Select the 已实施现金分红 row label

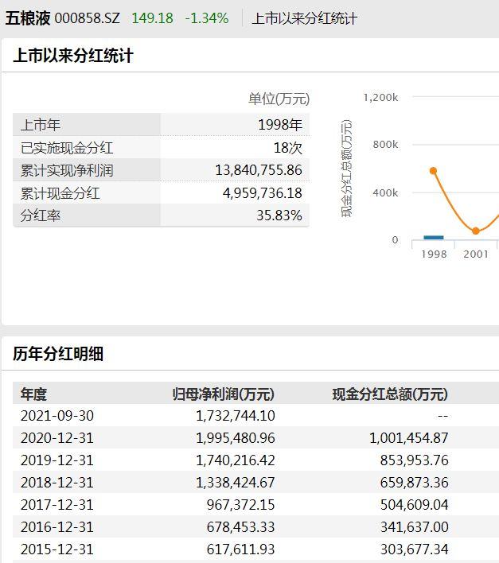coord(67,148)
